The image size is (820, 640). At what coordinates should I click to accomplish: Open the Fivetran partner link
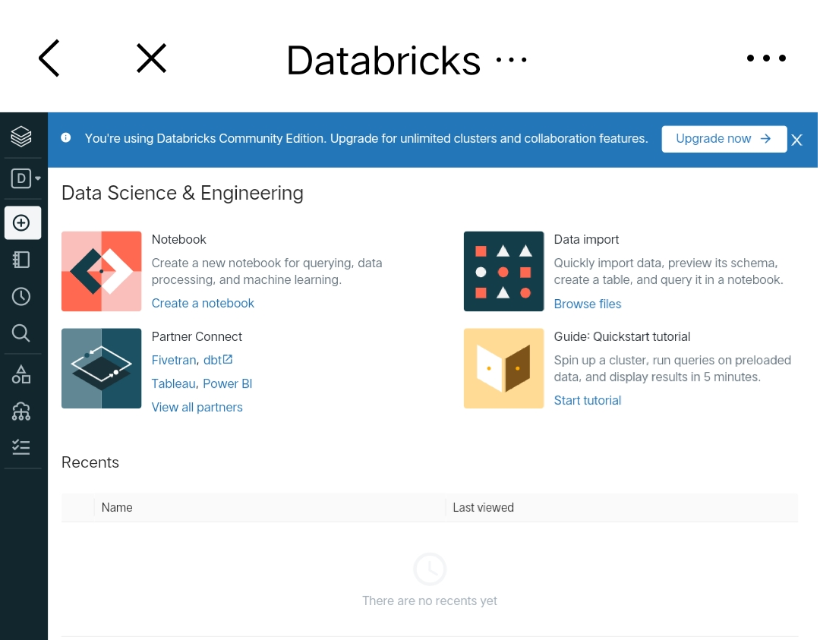[x=173, y=360]
